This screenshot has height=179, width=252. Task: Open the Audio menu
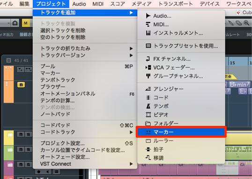tap(79, 4)
